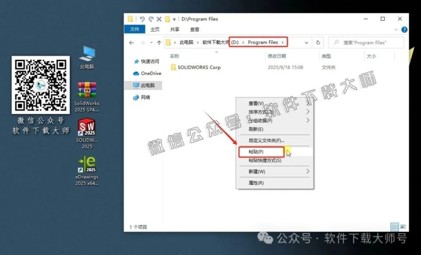Click the 搜索 Program Files search box
This screenshot has height=255, width=421.
pyautogui.click(x=365, y=42)
